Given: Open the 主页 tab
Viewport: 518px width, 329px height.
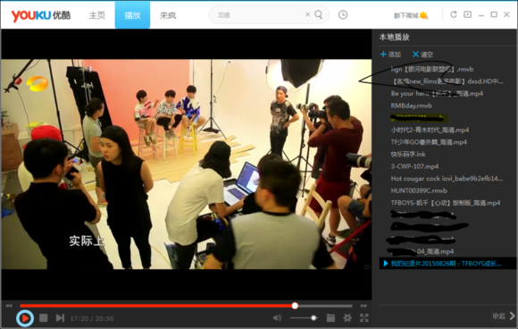Looking at the screenshot, I should click(x=97, y=15).
